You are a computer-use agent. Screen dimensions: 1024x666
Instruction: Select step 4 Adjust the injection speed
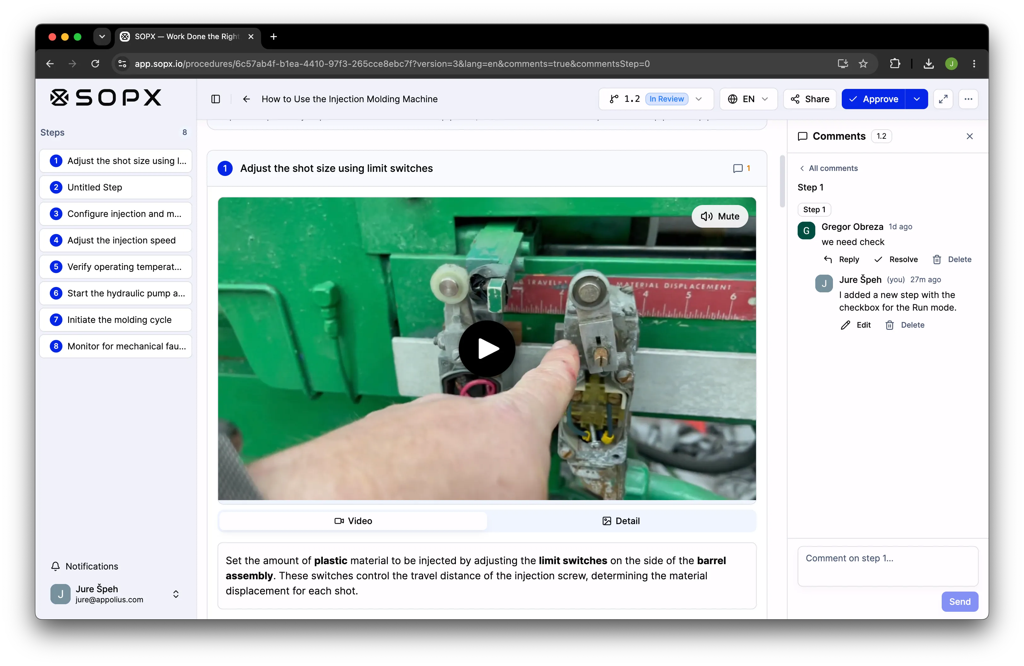pos(115,240)
